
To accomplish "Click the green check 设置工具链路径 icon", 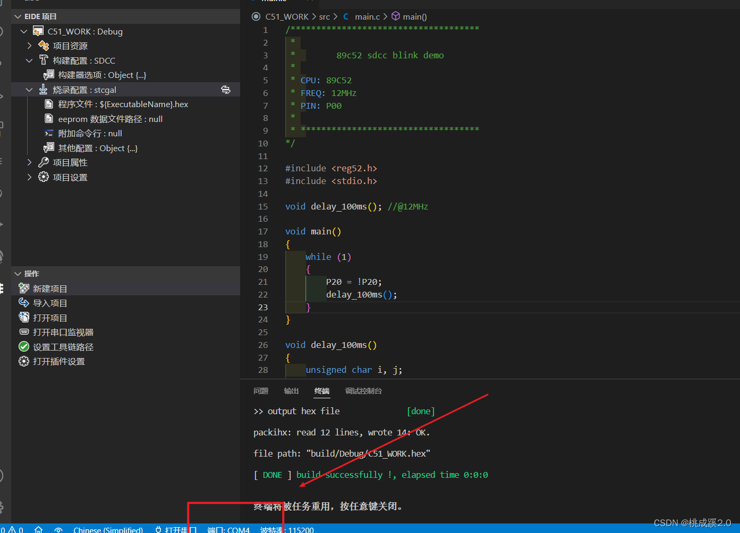I will (x=24, y=346).
